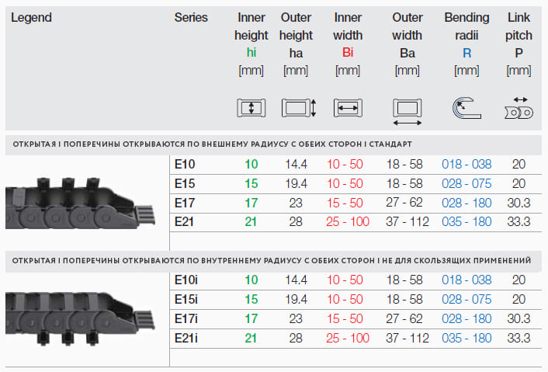Open the E17 series entry
Viewport: 548px width, 372px height.
click(185, 203)
